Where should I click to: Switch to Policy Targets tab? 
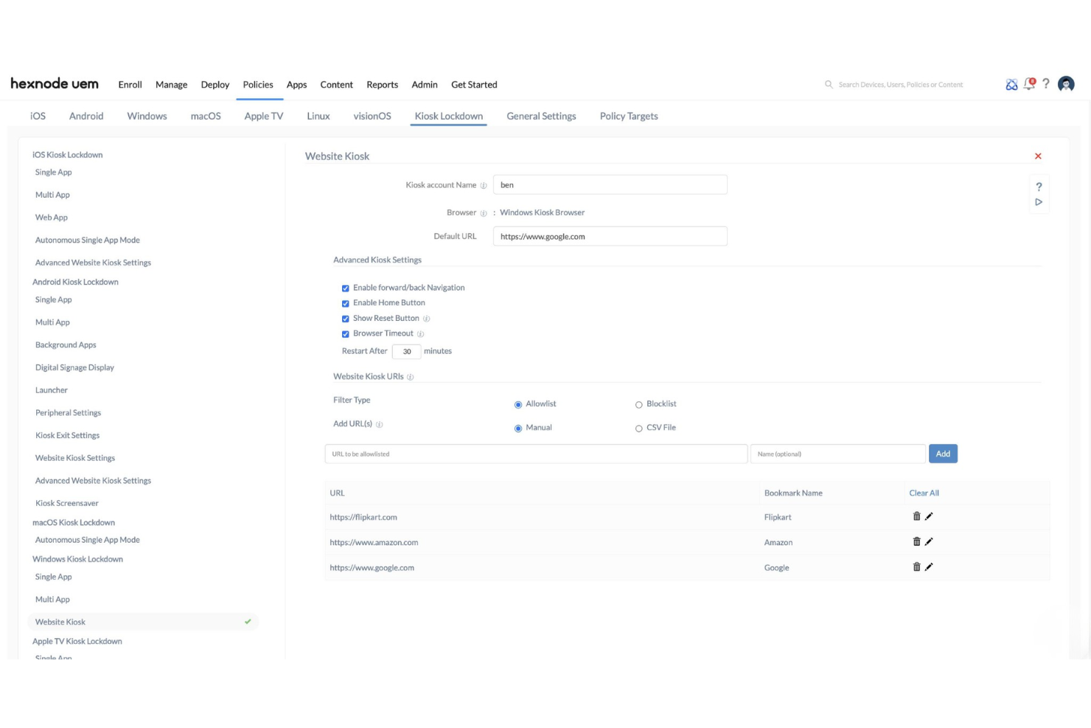[x=629, y=116]
